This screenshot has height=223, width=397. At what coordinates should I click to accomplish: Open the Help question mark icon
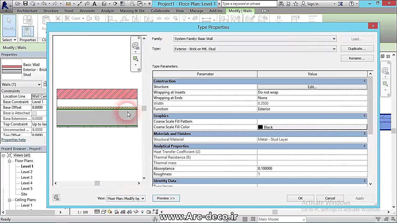coord(351,4)
